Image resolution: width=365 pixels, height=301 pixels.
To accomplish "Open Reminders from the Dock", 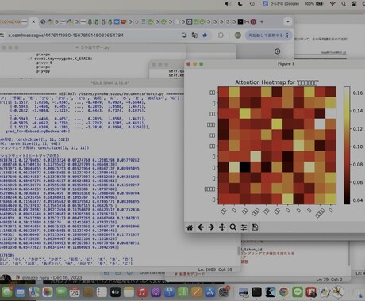I will 102,292.
